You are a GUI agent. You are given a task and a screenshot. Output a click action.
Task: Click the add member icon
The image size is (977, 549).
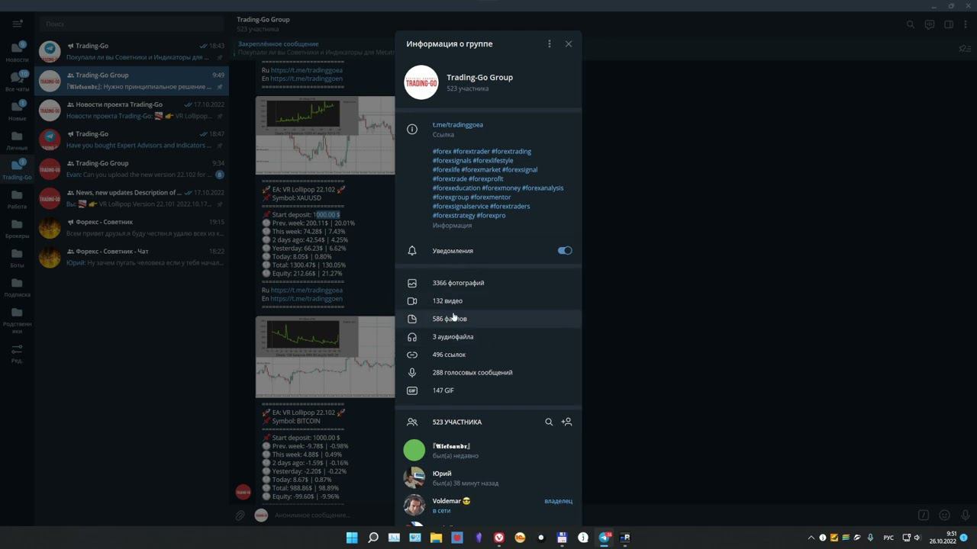566,422
